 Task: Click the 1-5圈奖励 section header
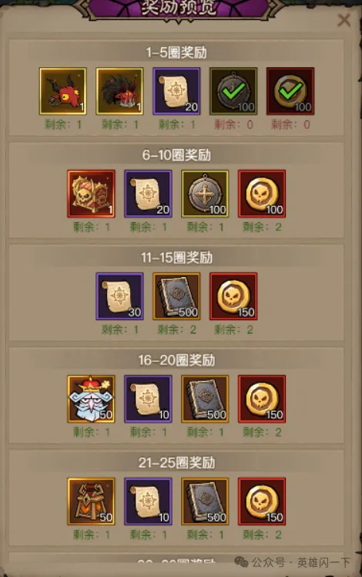[176, 52]
